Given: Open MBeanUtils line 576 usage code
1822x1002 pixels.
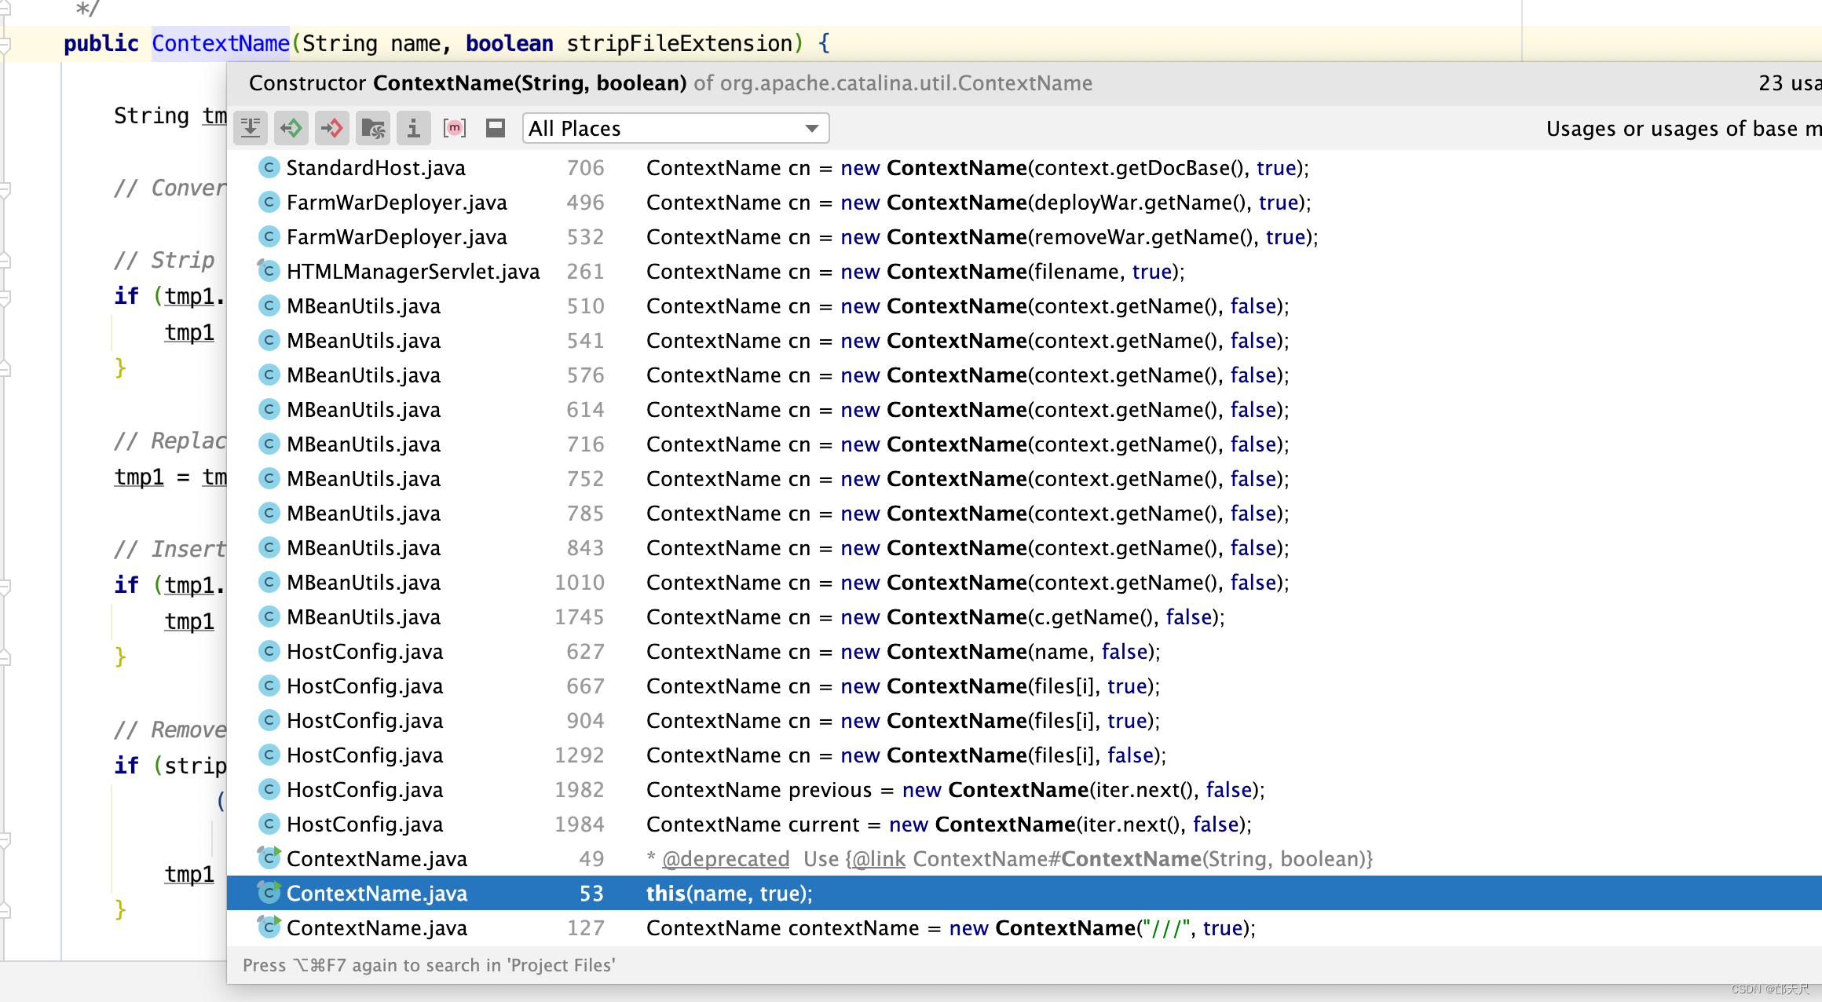Looking at the screenshot, I should 968,375.
